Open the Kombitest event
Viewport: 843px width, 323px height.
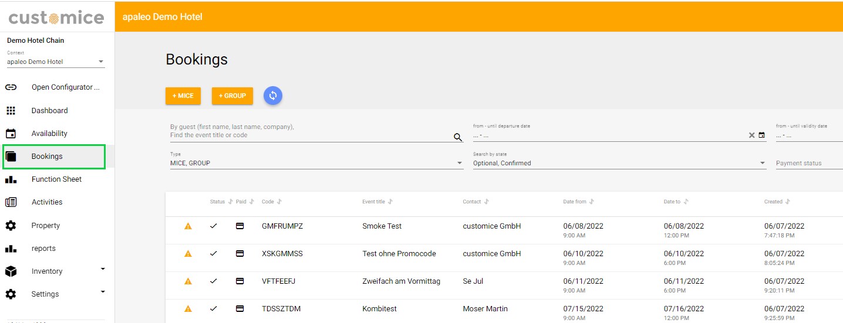[x=379, y=308]
